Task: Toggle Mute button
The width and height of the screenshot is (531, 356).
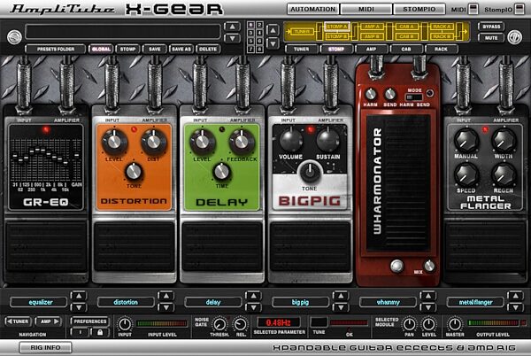Action: (x=491, y=37)
